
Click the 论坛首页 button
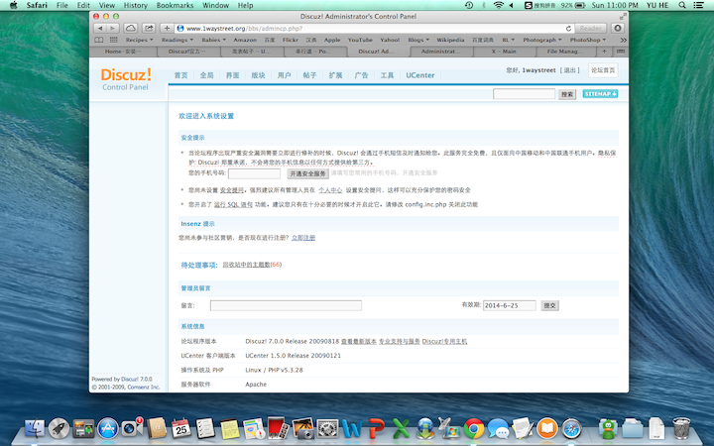tap(603, 70)
